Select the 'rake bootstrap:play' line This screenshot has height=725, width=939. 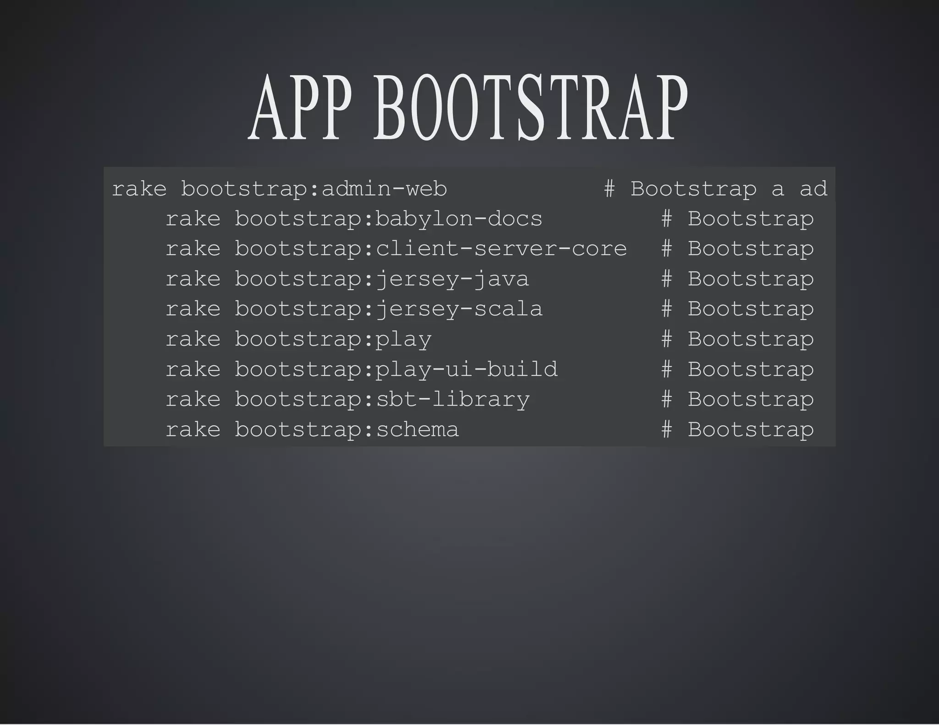tap(298, 339)
